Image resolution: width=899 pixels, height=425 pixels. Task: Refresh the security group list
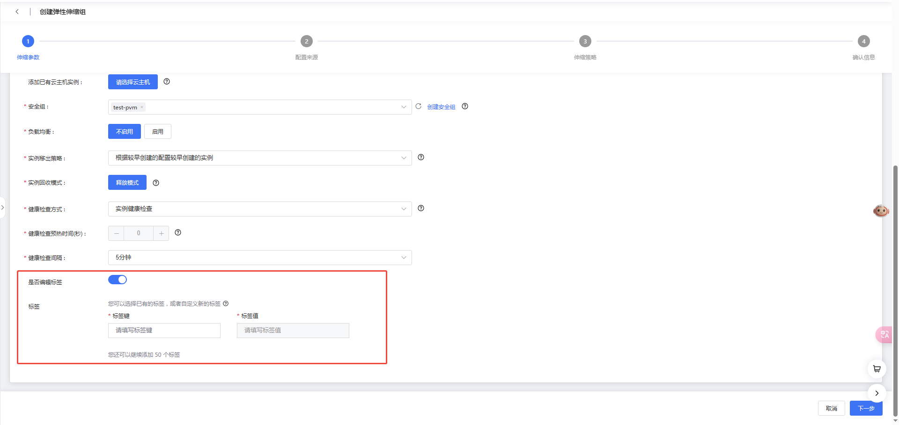coord(419,107)
